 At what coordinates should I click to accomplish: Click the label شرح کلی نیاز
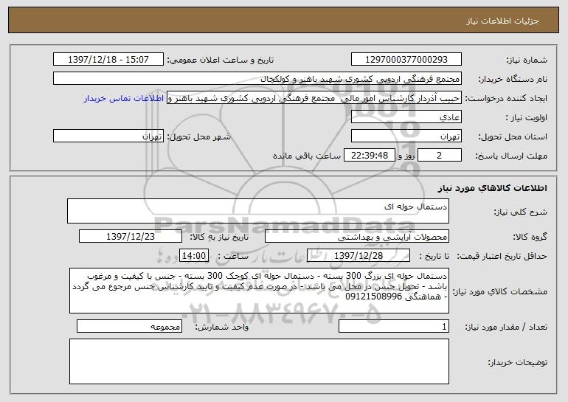tap(521, 212)
